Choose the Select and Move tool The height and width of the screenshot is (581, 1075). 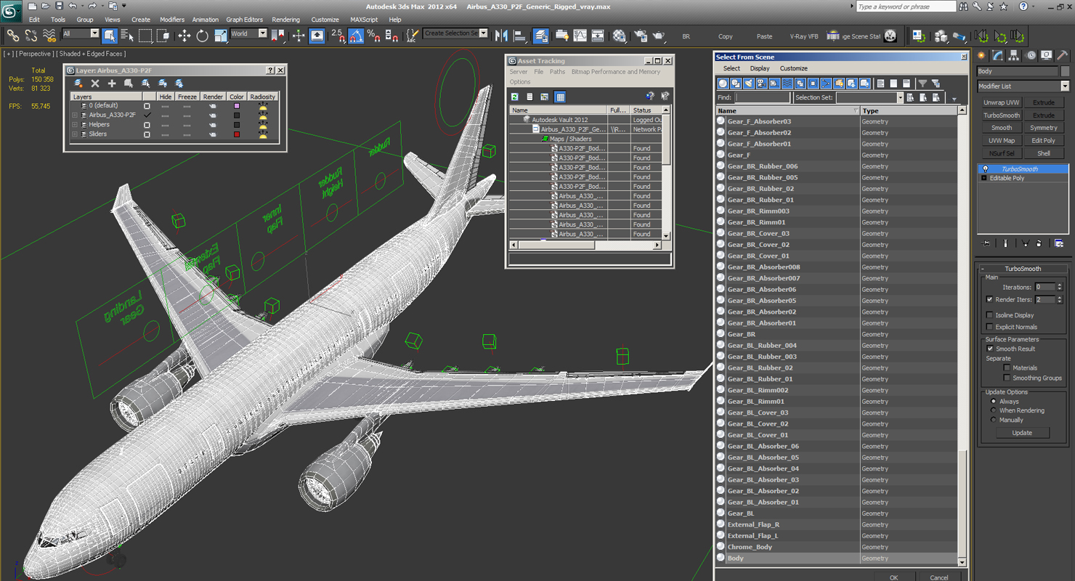click(184, 36)
